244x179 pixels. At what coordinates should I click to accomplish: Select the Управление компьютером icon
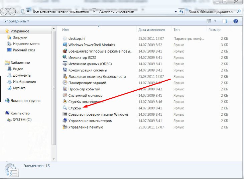tap(65, 121)
